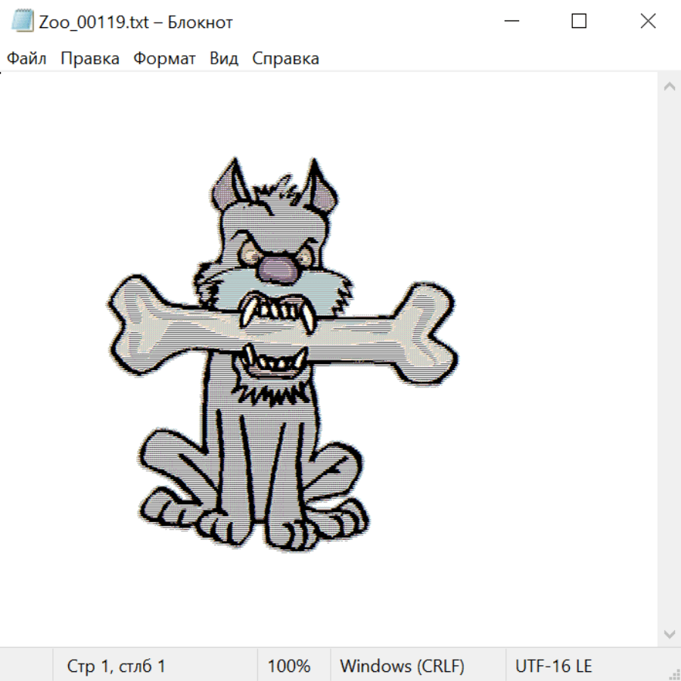Image resolution: width=681 pixels, height=681 pixels.
Task: Click the Стр 1, стлб 1 status field
Action: 117,666
